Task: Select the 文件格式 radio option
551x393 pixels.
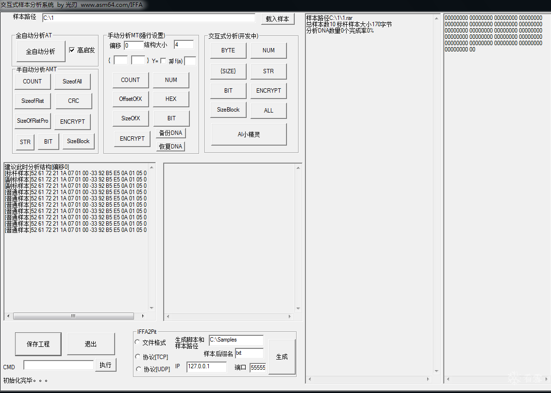Action: coord(137,342)
